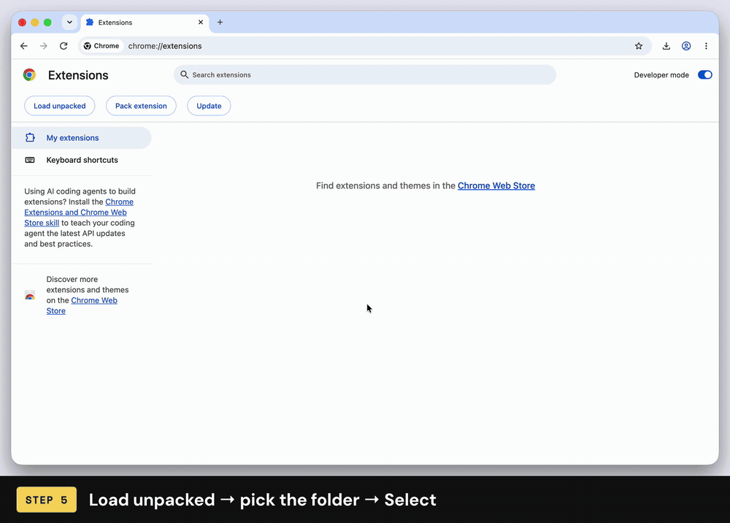Close the window with red button

(x=22, y=23)
